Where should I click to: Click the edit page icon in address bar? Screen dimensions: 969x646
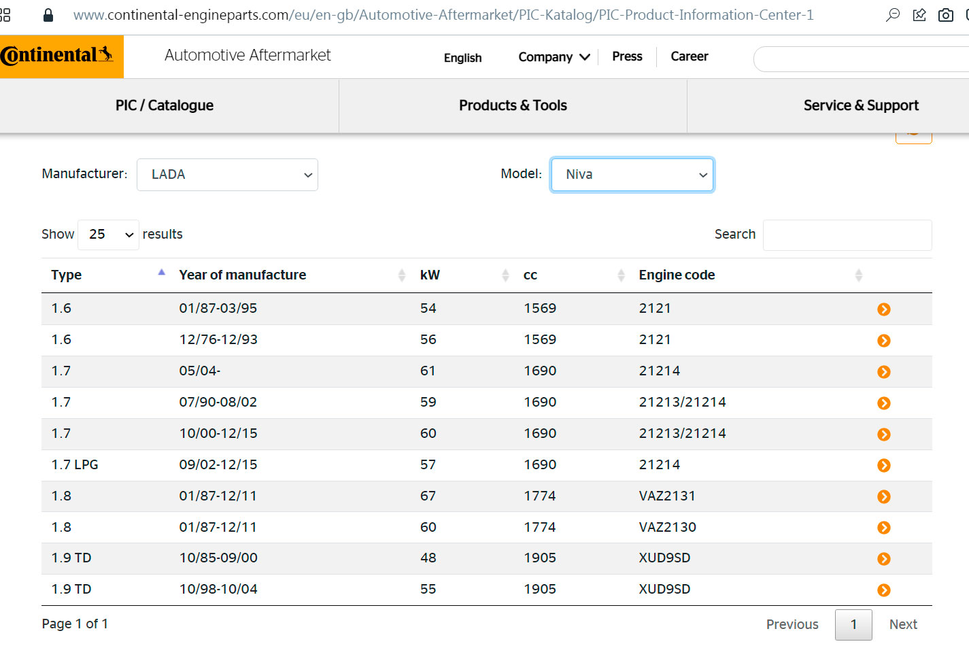919,15
